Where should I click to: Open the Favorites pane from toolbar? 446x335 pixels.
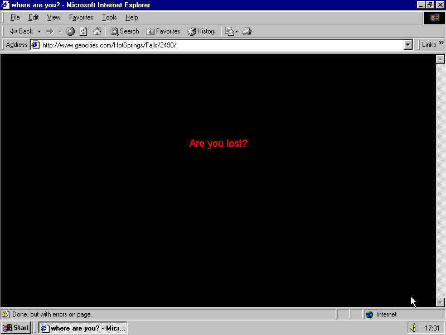point(163,31)
